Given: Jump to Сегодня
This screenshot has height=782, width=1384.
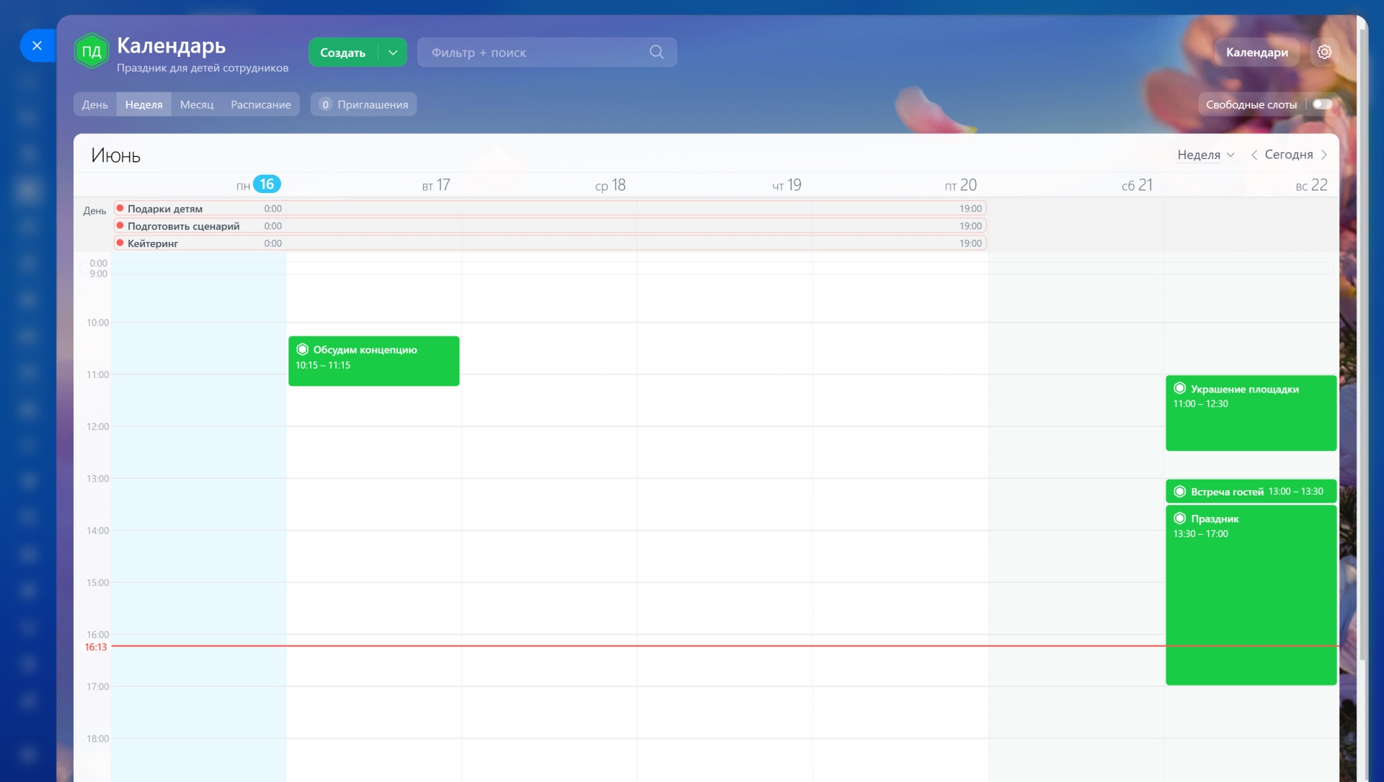Looking at the screenshot, I should click(1289, 155).
